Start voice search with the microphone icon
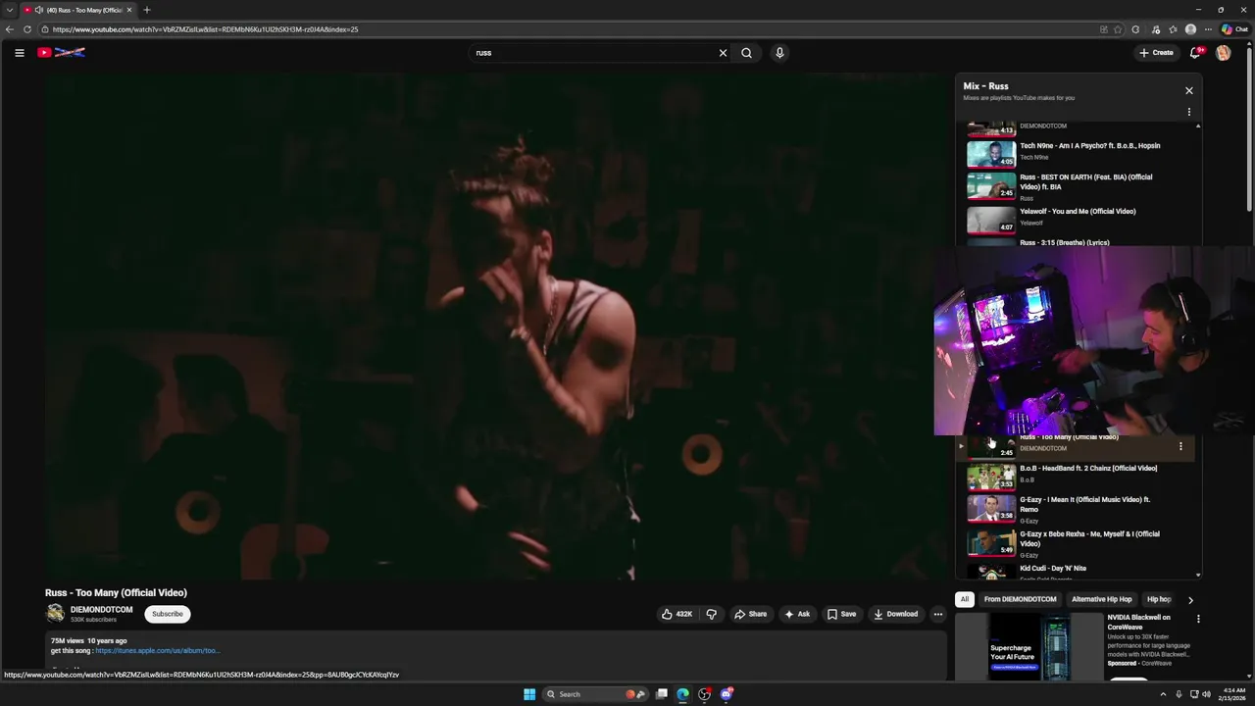Viewport: 1255px width, 706px height. [779, 53]
